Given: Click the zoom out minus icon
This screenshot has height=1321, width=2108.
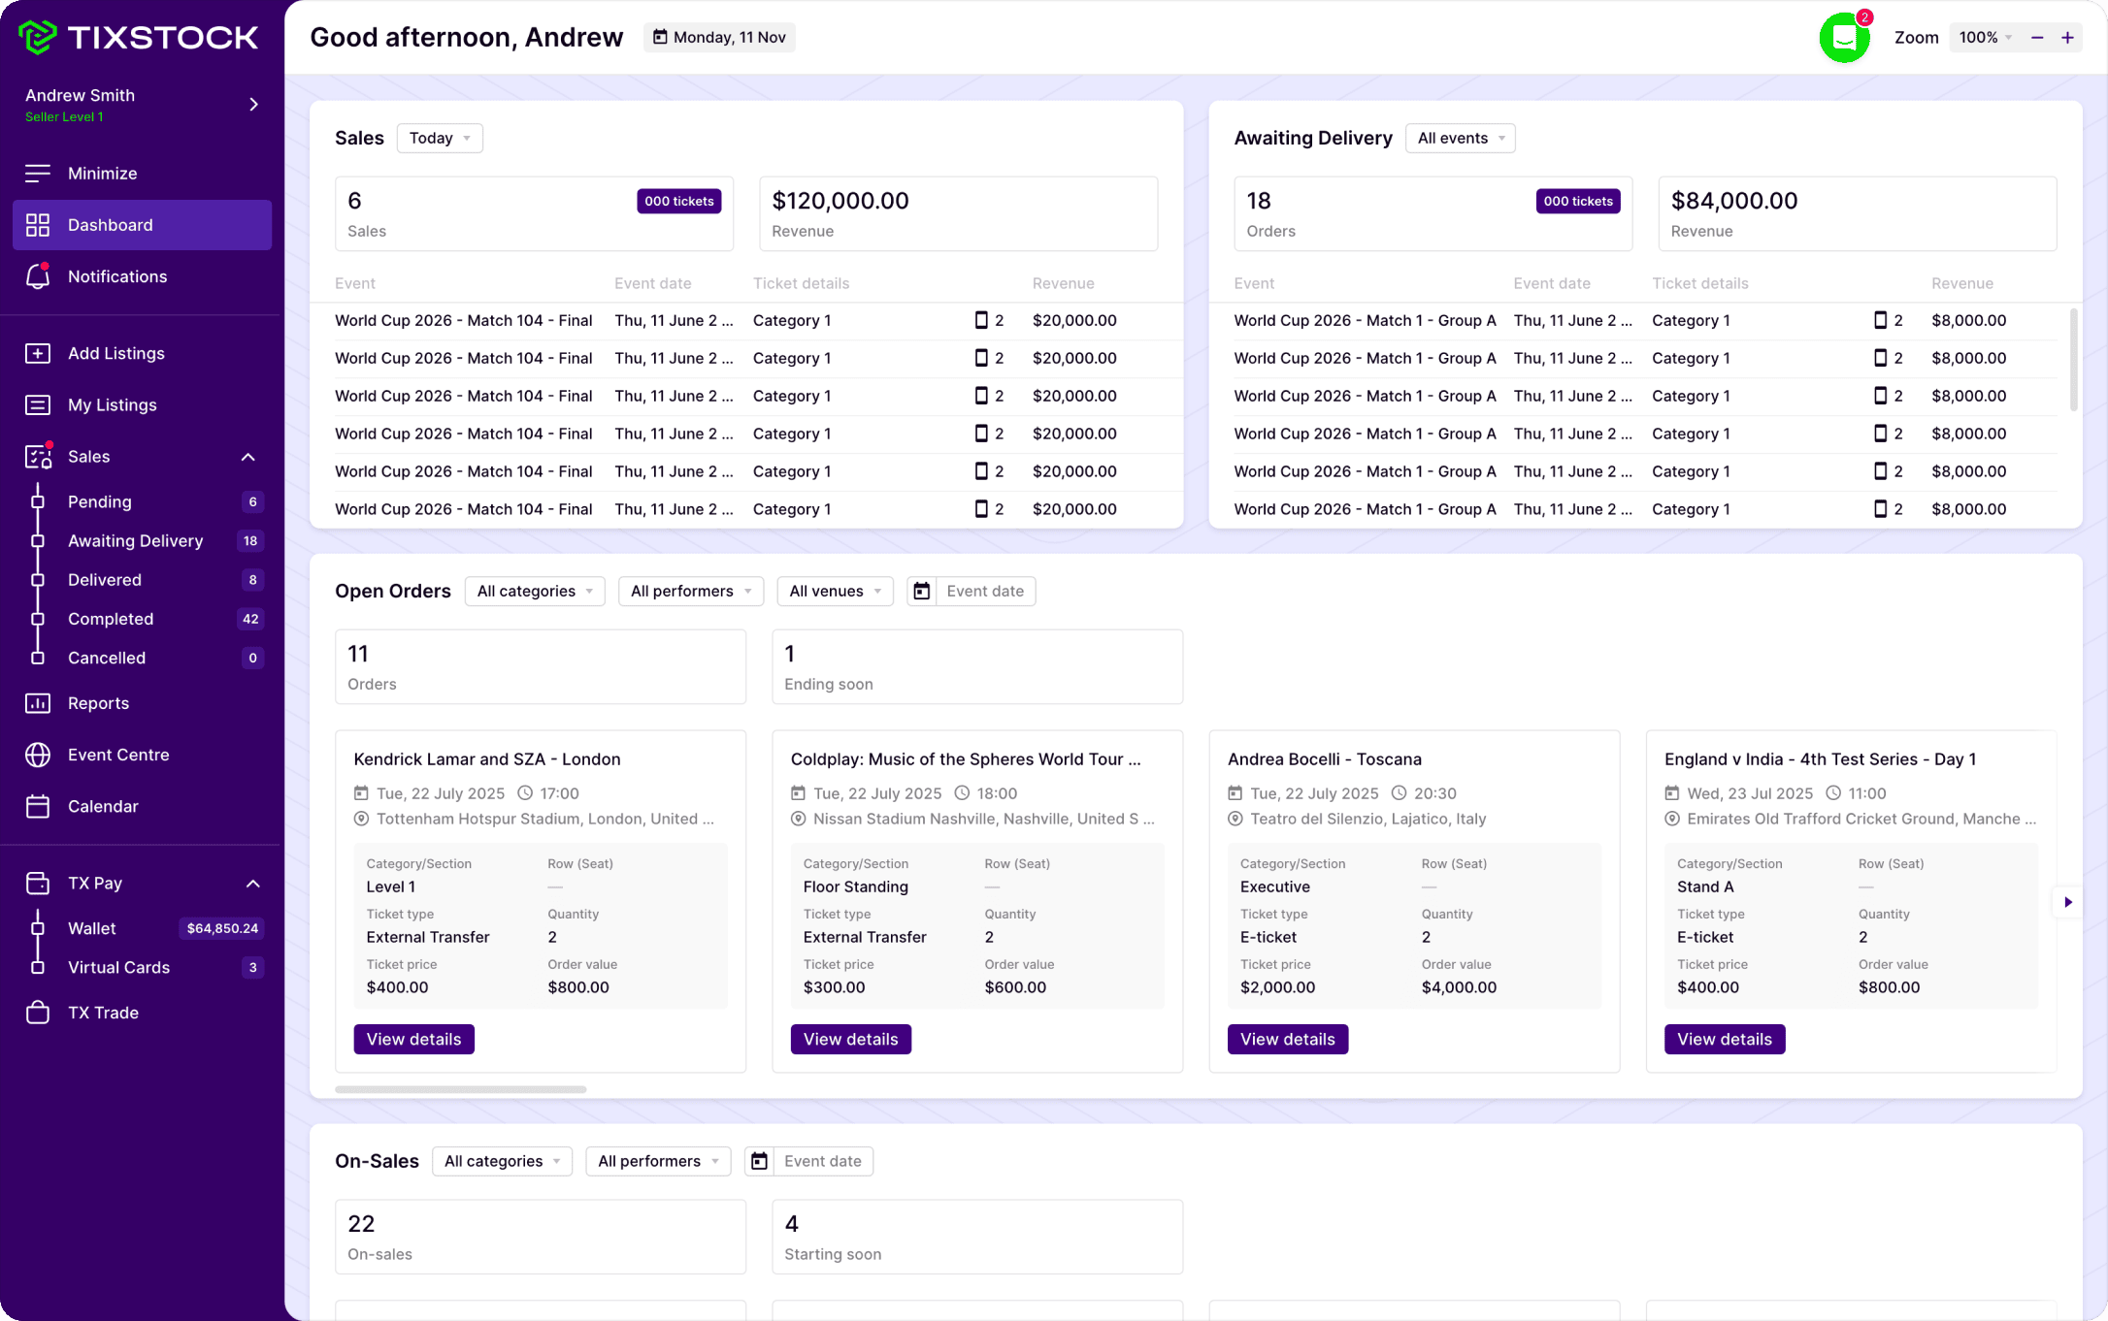Looking at the screenshot, I should 2037,38.
